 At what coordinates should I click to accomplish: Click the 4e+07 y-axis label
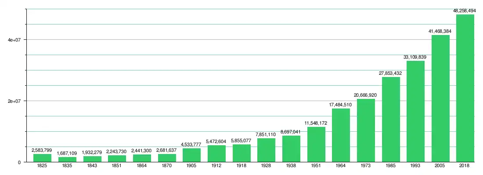pyautogui.click(x=15, y=40)
